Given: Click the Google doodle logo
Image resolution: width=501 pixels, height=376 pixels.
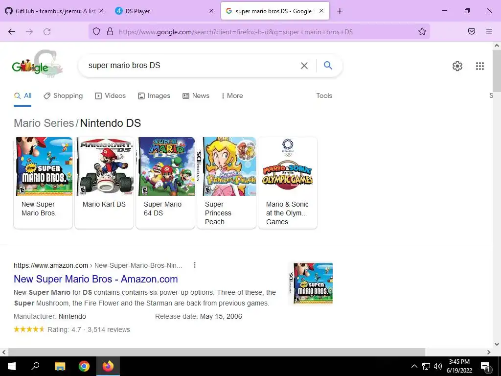Looking at the screenshot, I should coord(37,64).
